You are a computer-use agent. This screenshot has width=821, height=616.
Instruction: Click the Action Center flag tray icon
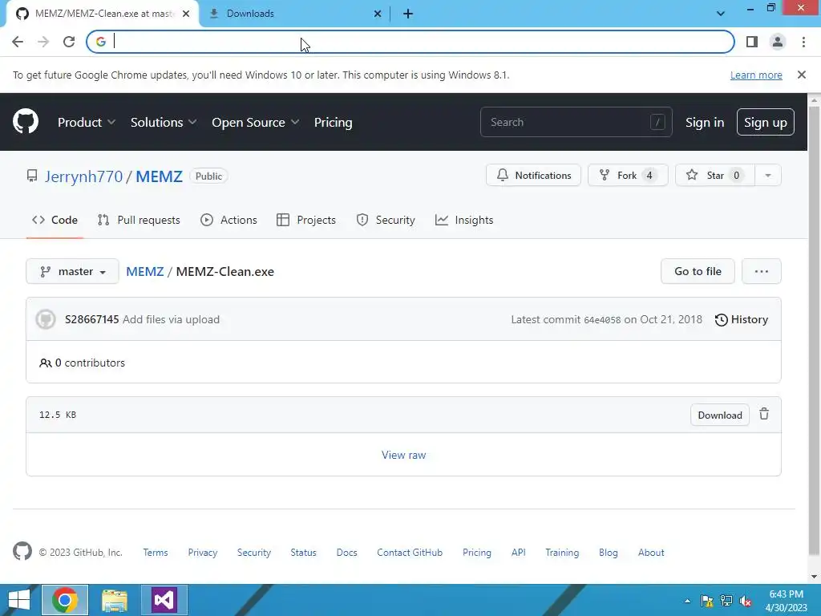click(707, 601)
